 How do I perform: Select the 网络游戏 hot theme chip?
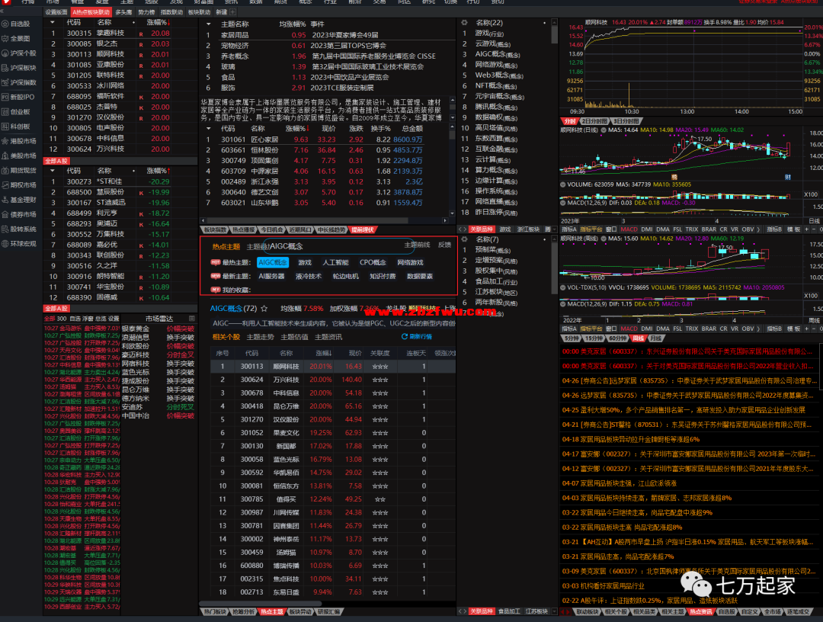(x=410, y=262)
